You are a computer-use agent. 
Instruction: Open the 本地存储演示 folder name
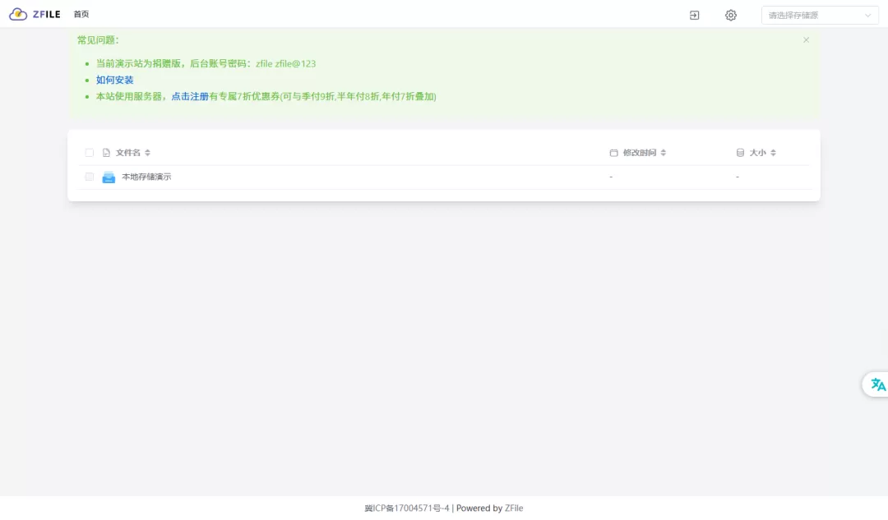146,177
